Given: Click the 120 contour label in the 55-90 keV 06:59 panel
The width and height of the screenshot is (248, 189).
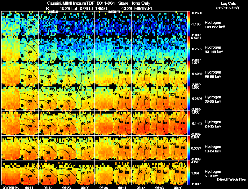Looking at the screenshot, I should [x=172, y=69].
